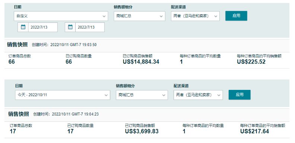Expand the upper 两者（亚马逊和卖家） dropdown
The image size is (295, 143).
tap(195, 16)
